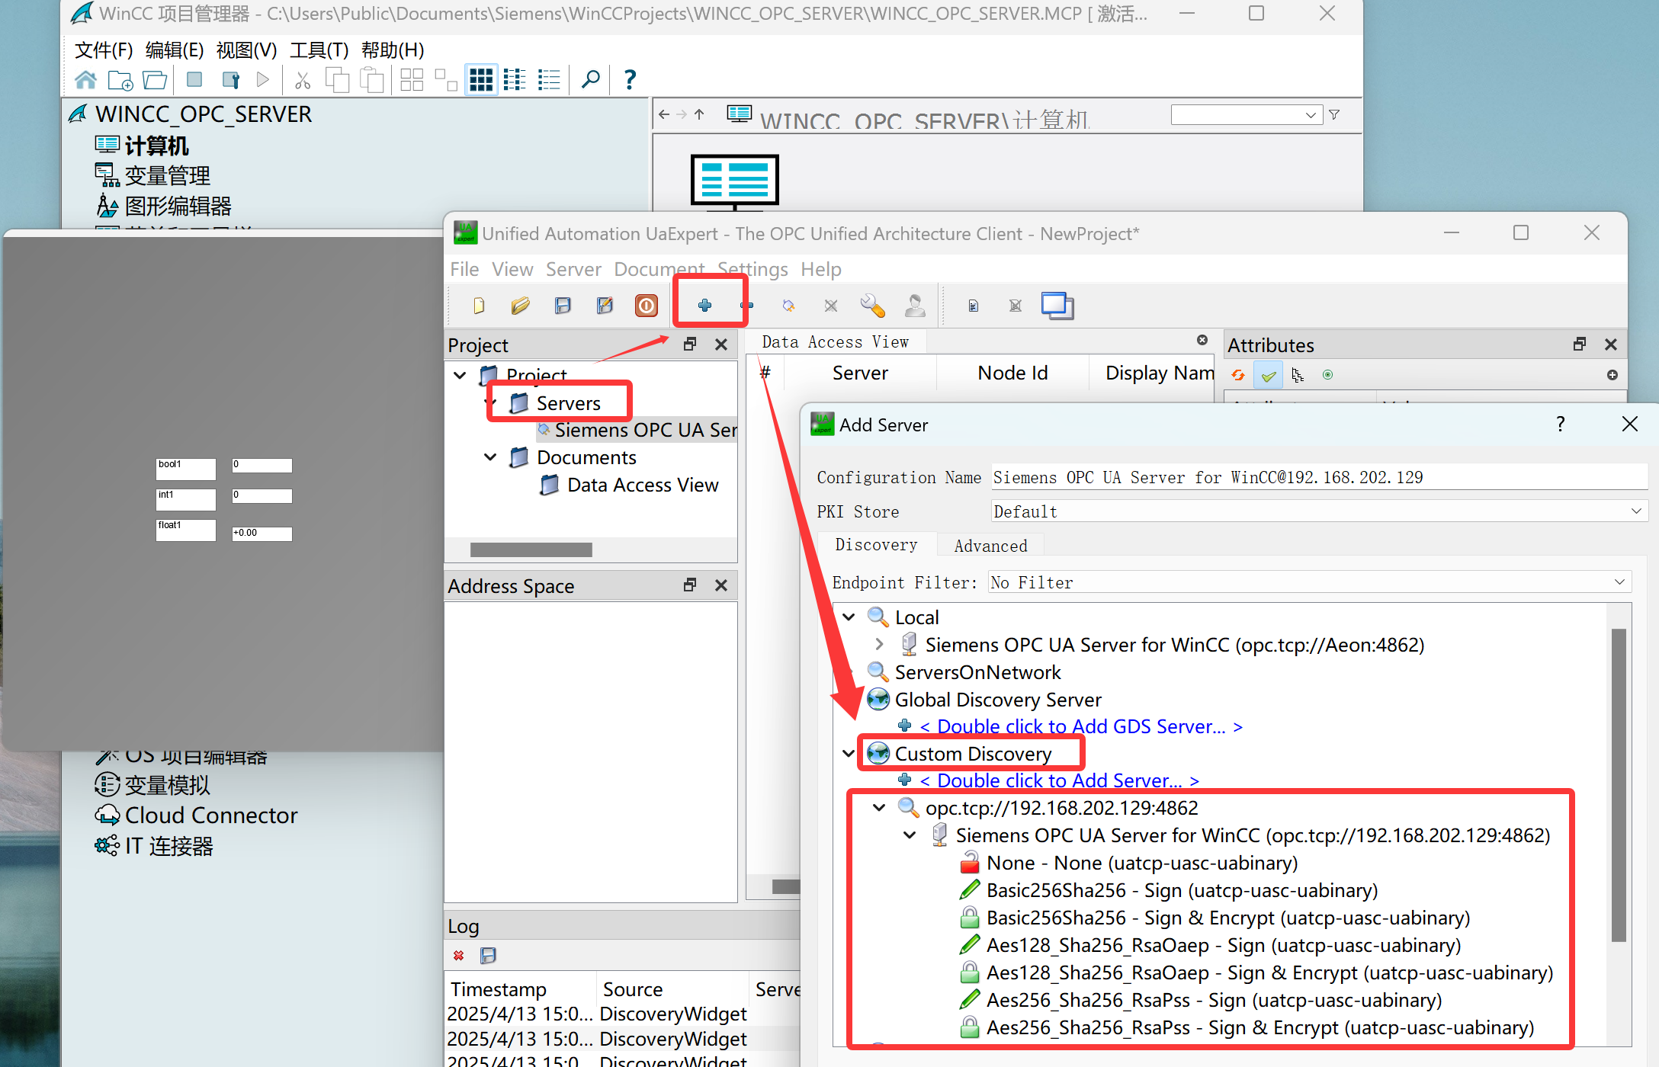1659x1067 pixels.
Task: Click the Open project folder icon
Action: tap(521, 306)
